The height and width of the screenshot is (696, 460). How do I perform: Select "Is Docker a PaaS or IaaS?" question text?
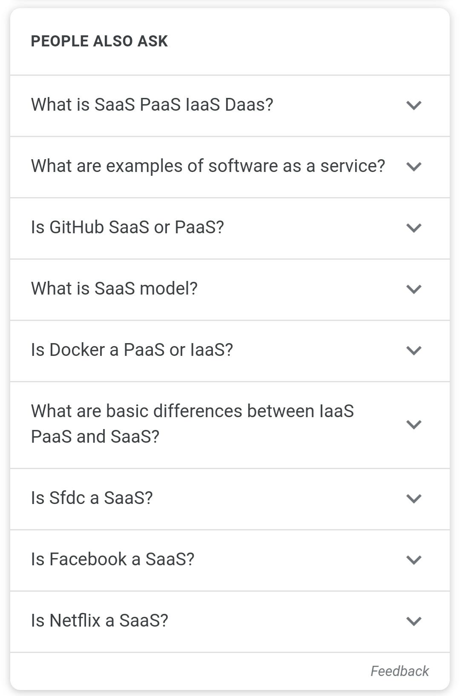[x=132, y=350]
